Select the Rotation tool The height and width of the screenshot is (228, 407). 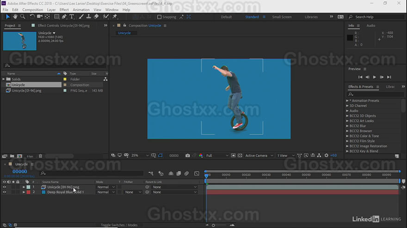31,17
